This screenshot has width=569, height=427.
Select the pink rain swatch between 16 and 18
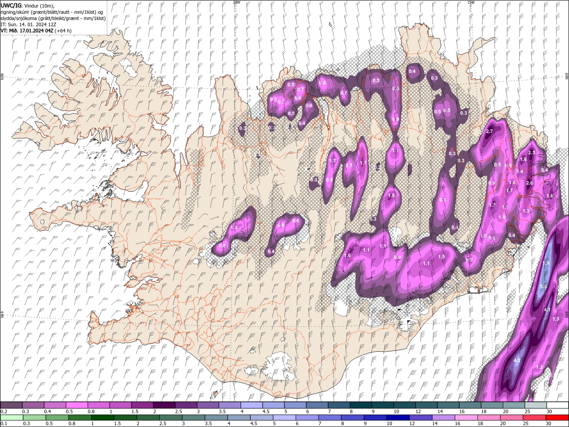466,417
